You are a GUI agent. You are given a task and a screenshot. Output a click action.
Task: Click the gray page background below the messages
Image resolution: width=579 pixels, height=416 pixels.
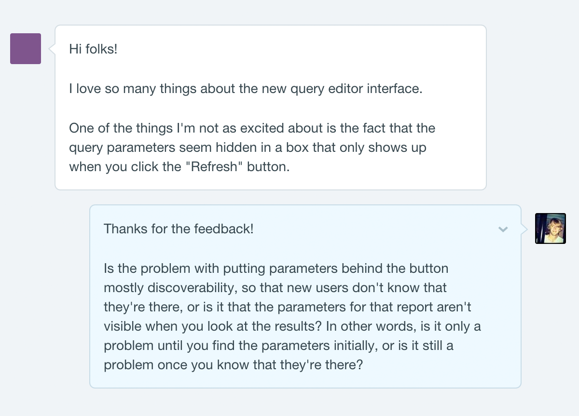(289, 403)
